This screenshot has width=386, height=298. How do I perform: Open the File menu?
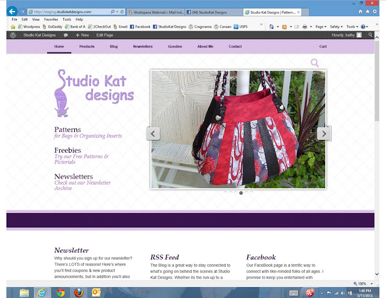tap(14, 19)
